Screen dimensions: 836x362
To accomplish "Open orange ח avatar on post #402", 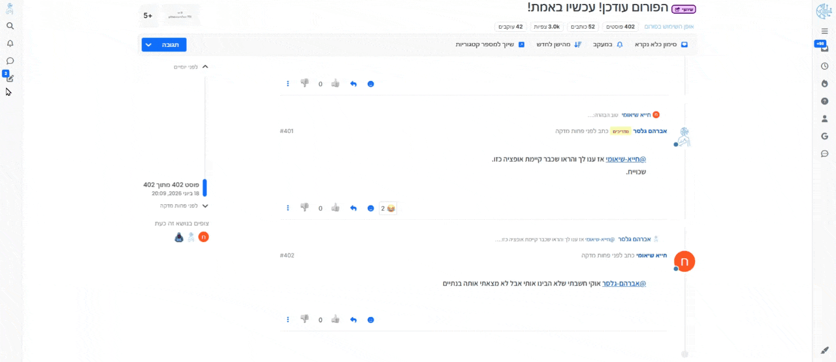I will pos(684,261).
